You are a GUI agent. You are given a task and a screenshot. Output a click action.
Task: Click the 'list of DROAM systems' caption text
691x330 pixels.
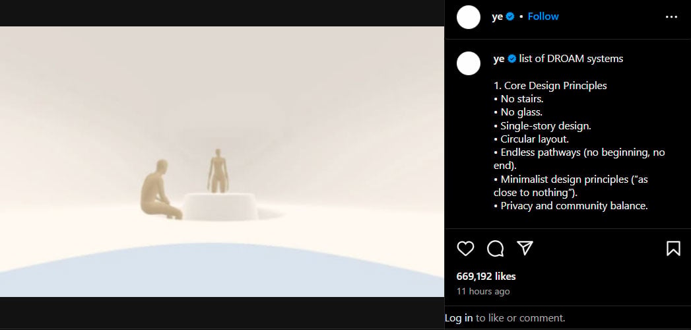(x=571, y=59)
